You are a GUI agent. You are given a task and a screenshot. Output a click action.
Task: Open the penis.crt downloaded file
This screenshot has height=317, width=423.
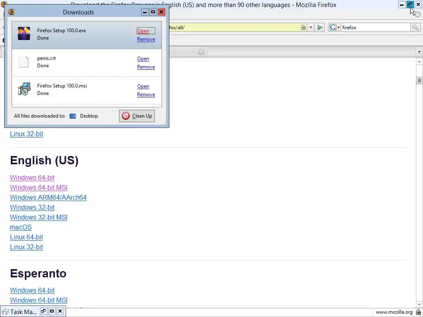point(143,59)
